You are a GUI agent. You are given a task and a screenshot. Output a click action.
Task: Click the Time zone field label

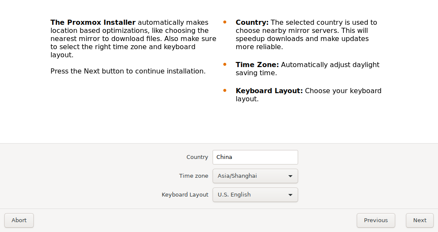(194, 176)
